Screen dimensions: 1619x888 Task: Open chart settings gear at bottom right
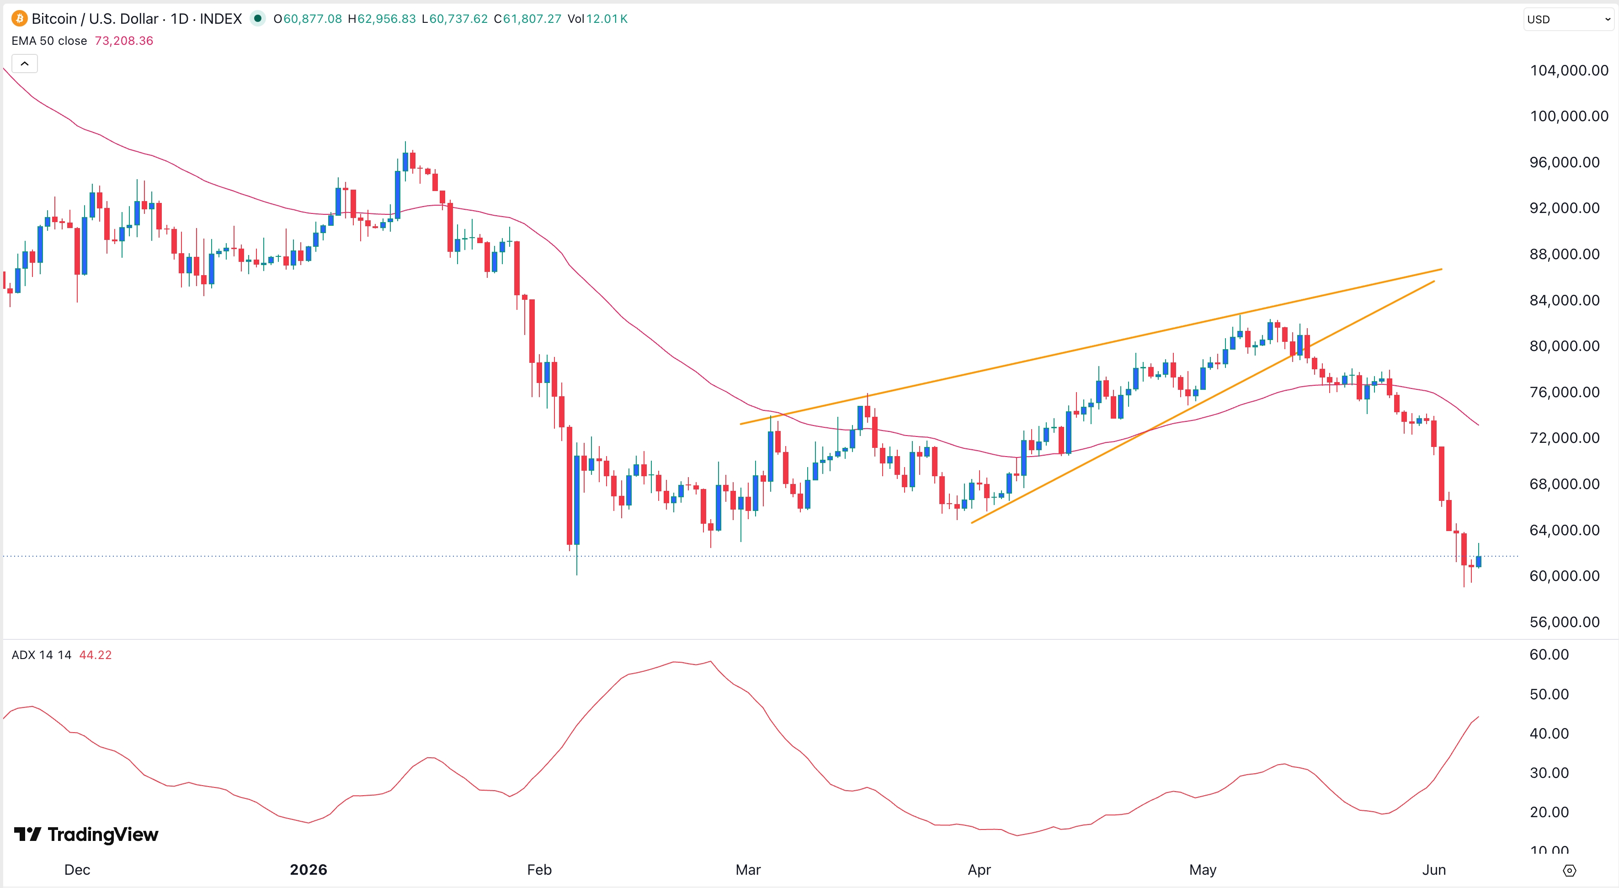pos(1569,870)
